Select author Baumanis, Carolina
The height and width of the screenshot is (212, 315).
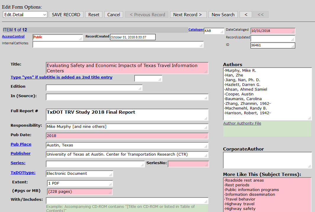click(x=243, y=99)
